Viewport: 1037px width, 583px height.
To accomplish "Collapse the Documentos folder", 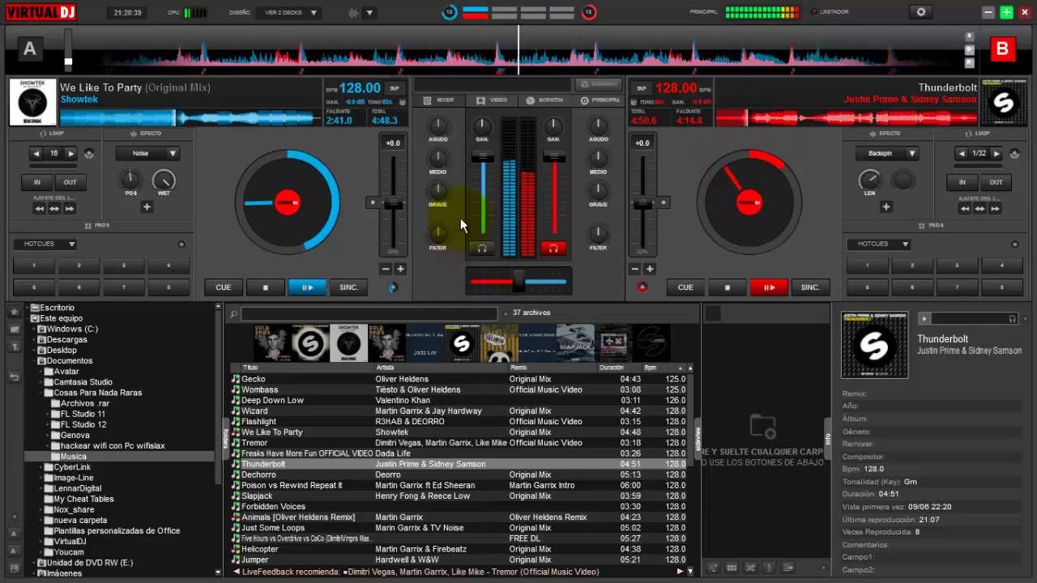I will 34,361.
